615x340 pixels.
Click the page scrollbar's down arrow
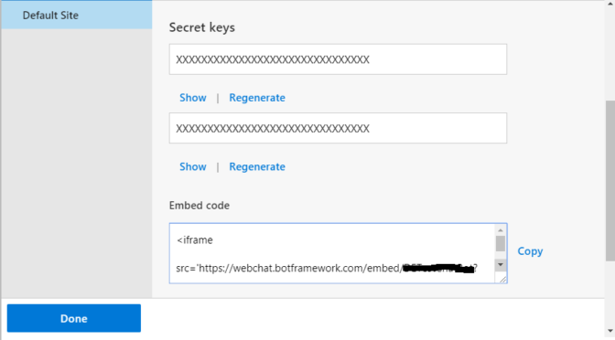point(610,331)
